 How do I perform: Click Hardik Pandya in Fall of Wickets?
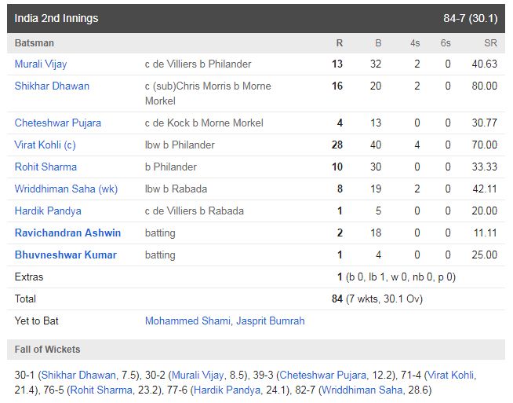227,390
